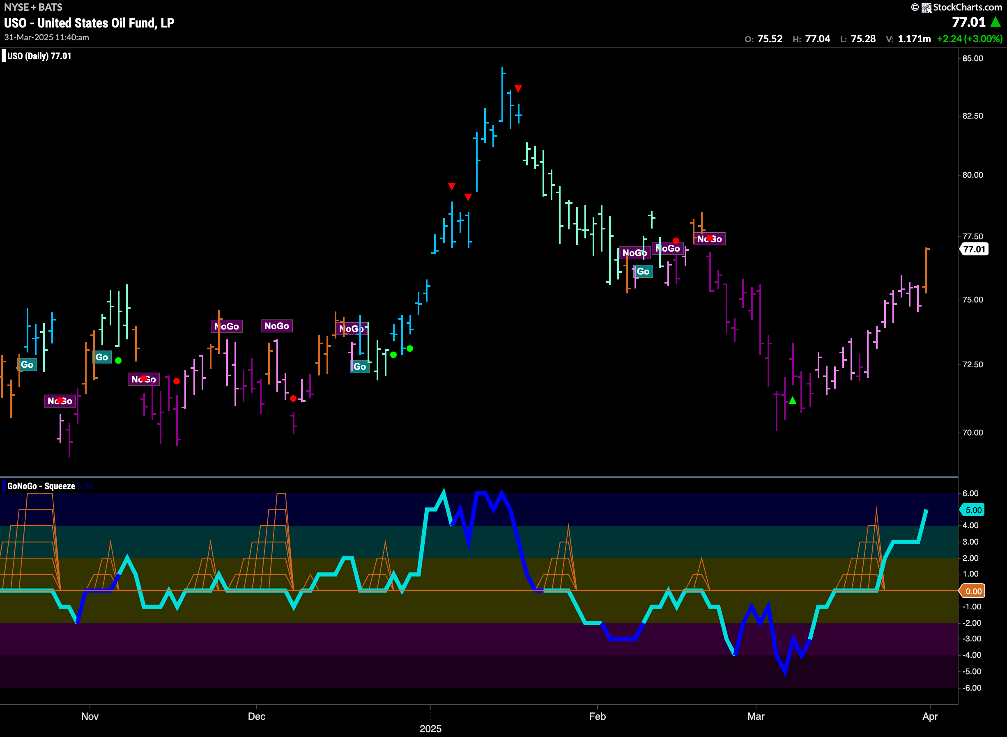Click the 77.01 current price tag on axis
1007x737 pixels.
click(x=975, y=249)
